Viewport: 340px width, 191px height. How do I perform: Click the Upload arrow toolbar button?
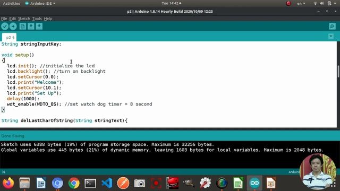coord(13,27)
